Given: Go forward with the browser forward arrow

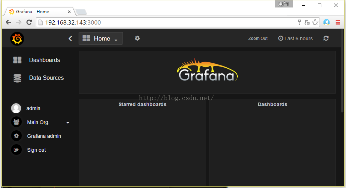Looking at the screenshot, I should [x=19, y=22].
